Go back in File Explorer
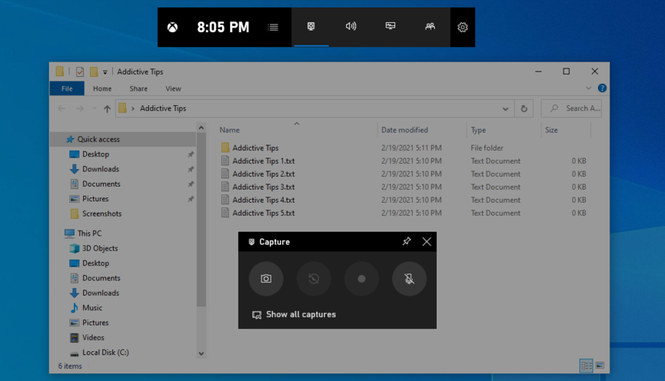665x381 pixels. click(x=62, y=108)
